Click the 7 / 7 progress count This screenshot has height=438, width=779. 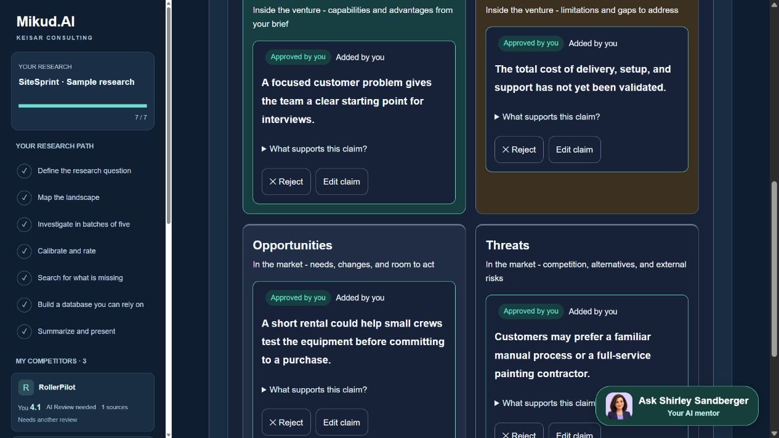pos(141,117)
